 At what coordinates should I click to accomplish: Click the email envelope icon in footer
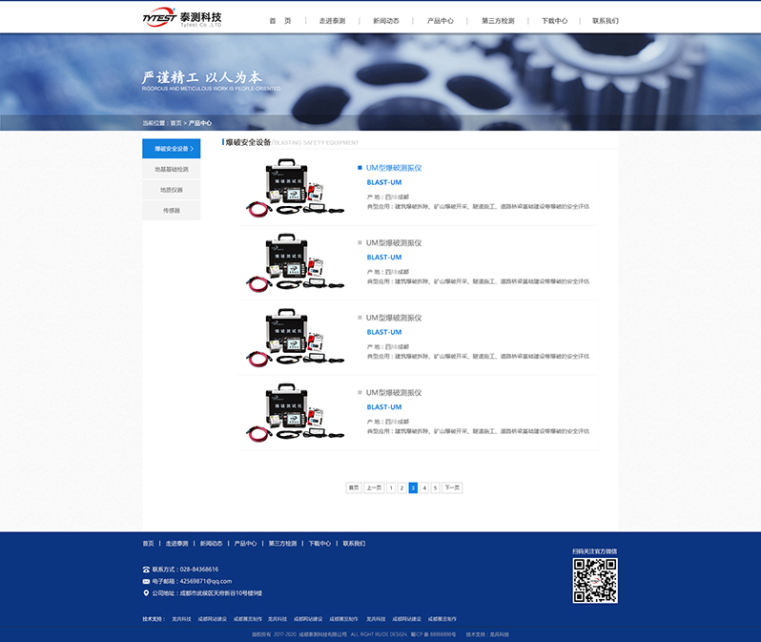(146, 581)
